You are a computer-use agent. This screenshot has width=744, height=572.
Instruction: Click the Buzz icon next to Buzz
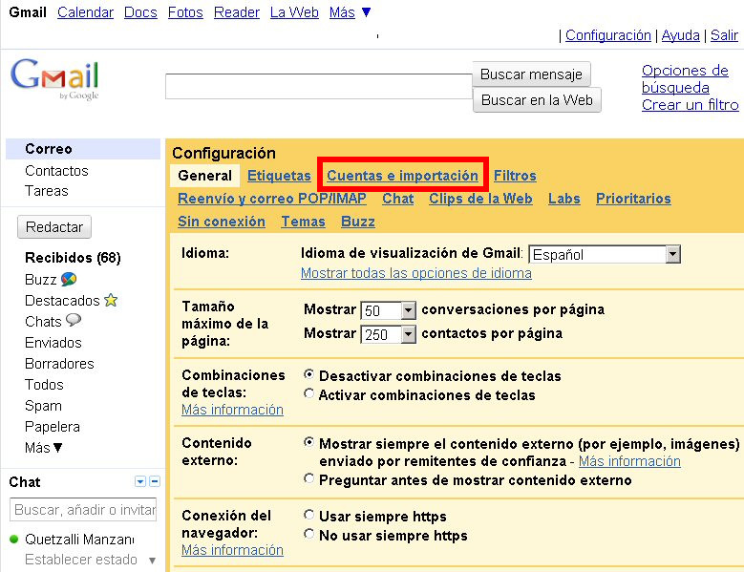69,280
